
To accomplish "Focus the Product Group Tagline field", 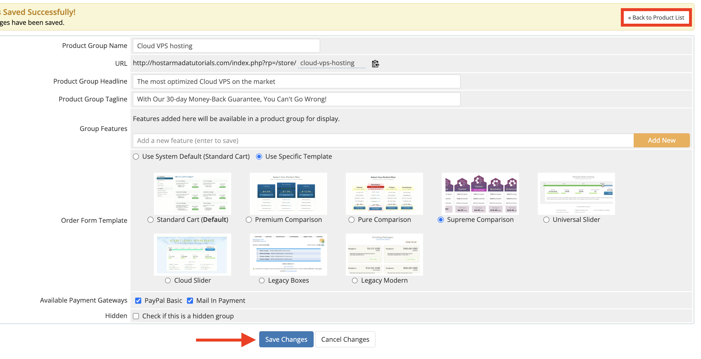I will point(296,99).
